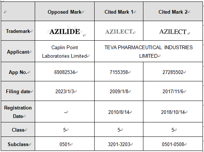Screen dimensions: 204x152
Task: Select registration date 2018/10/14
Action: click(x=173, y=112)
